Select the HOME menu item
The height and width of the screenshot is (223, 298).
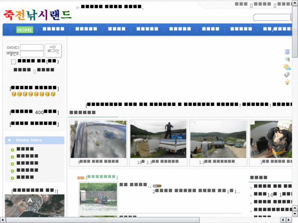pos(25,30)
